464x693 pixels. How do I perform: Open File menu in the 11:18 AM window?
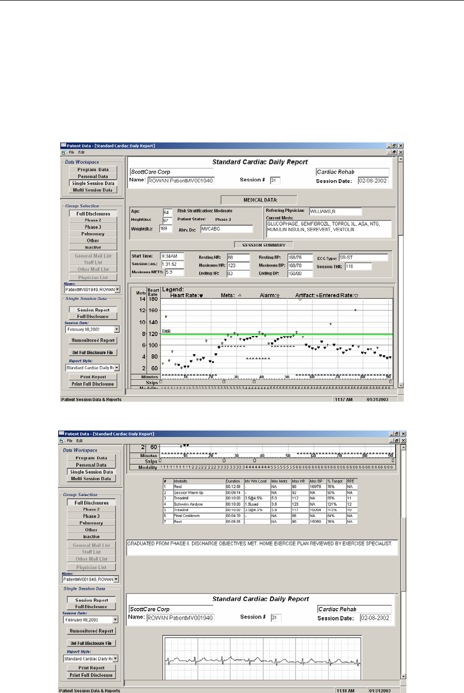point(70,441)
